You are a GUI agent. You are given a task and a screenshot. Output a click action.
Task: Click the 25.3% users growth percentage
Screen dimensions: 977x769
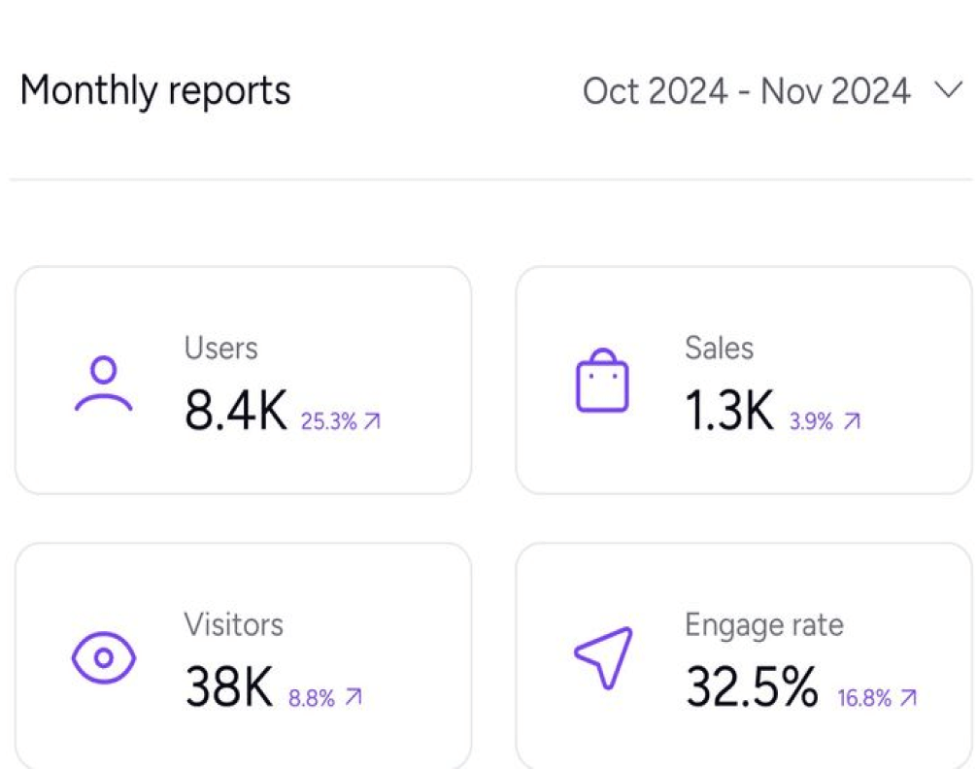[328, 421]
